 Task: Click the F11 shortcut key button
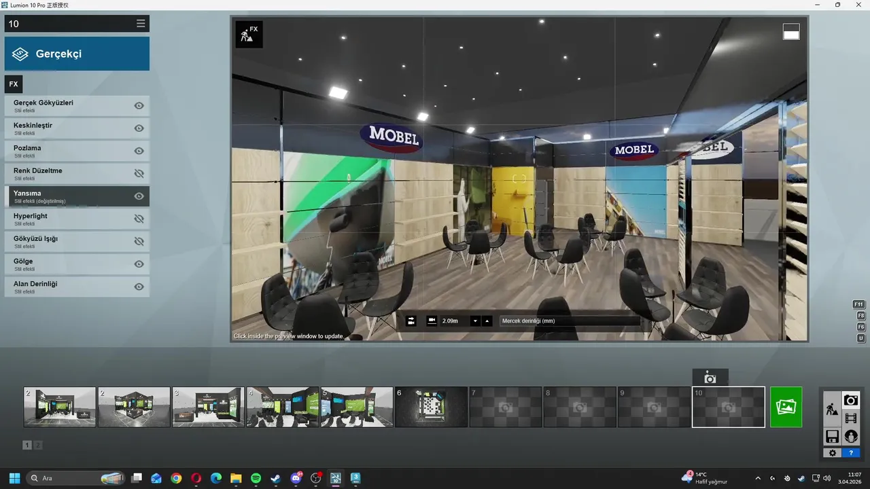point(860,304)
